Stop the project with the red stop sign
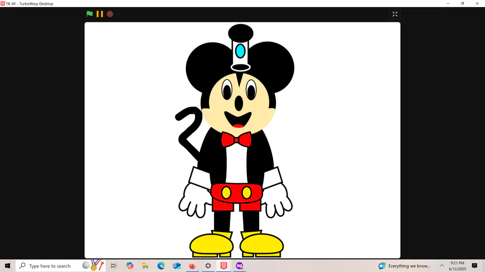The width and height of the screenshot is (485, 272). (x=110, y=14)
